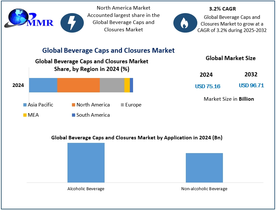Click the MMR globe logo

pos(29,19)
